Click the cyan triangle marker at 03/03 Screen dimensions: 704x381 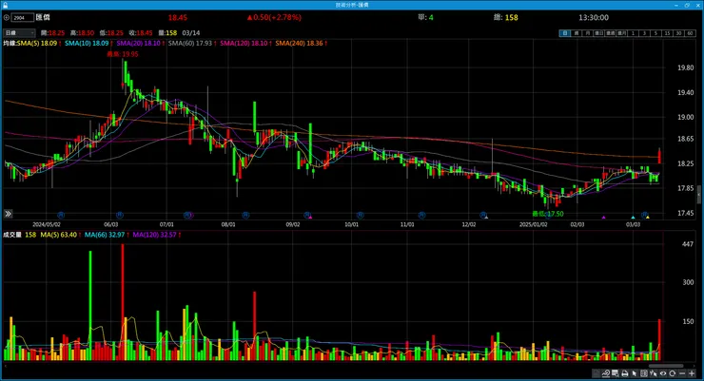633,218
